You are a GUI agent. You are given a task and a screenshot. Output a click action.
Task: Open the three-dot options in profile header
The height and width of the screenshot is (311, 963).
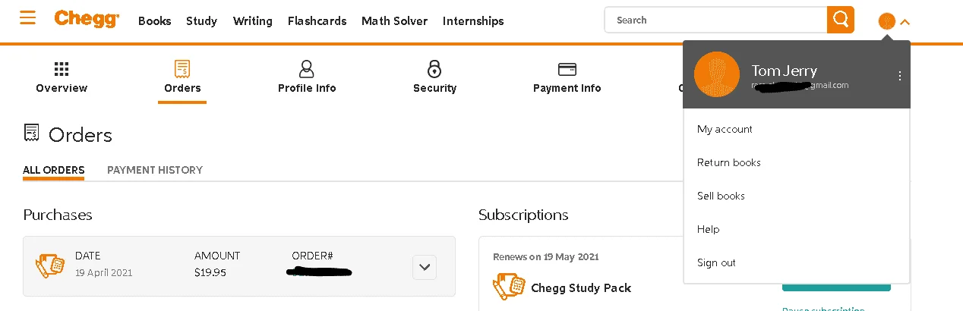(899, 76)
